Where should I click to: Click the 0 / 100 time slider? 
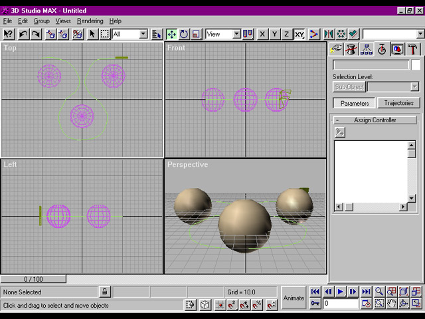34,279
